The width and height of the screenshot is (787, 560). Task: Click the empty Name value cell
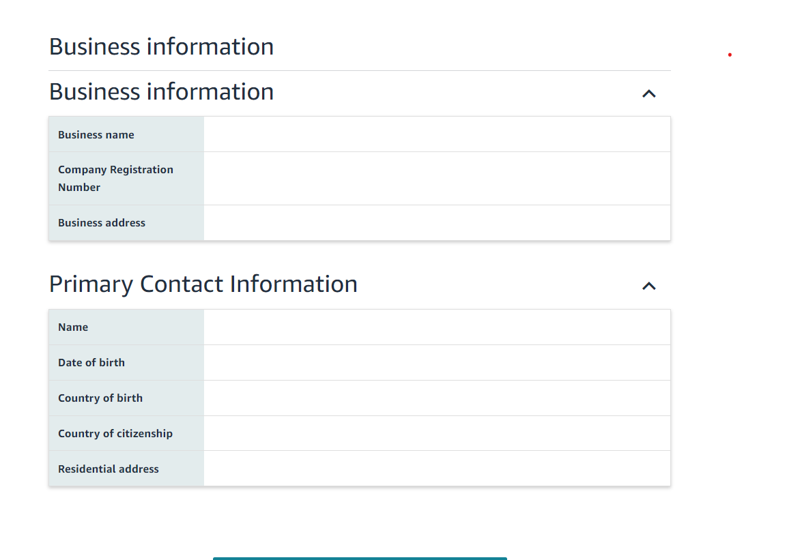[x=437, y=327]
